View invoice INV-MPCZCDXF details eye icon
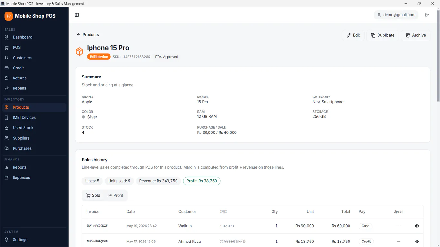 pyautogui.click(x=417, y=226)
